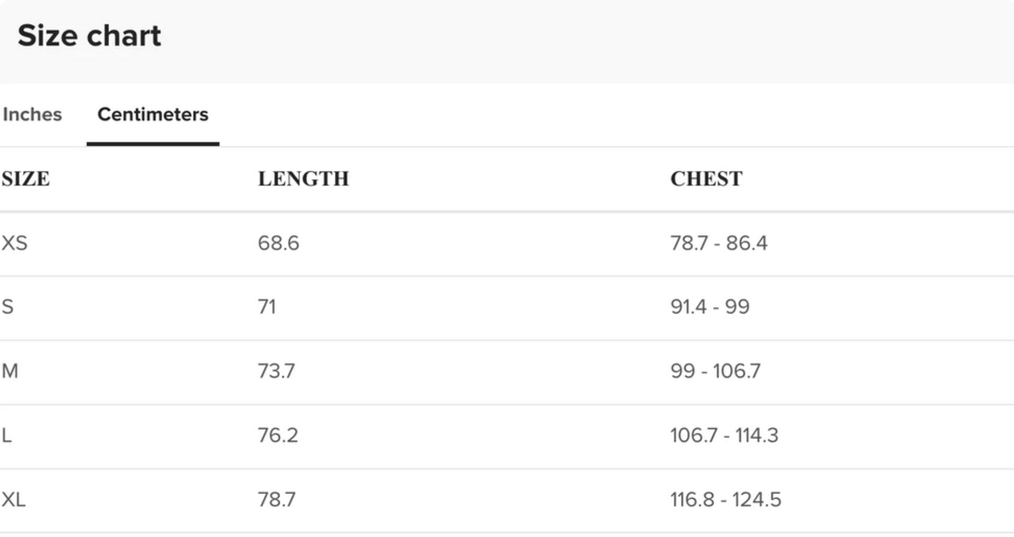The height and width of the screenshot is (537, 1014).
Task: Click the LENGTH column header
Action: (303, 179)
